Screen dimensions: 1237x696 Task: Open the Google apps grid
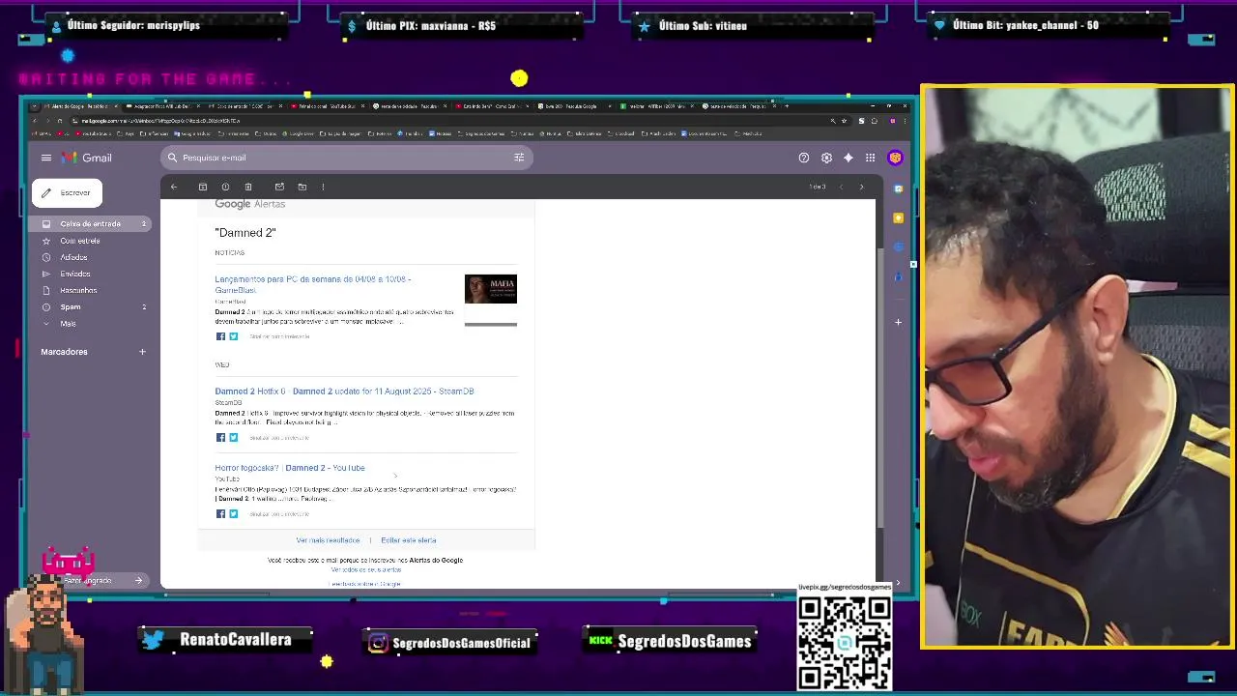click(x=870, y=158)
